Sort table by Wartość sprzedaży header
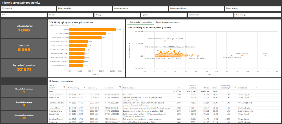282x124 pixels. click(193, 87)
